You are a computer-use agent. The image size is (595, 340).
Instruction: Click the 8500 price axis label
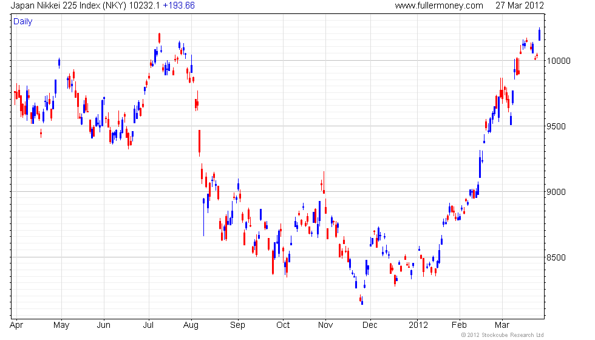tap(556, 257)
